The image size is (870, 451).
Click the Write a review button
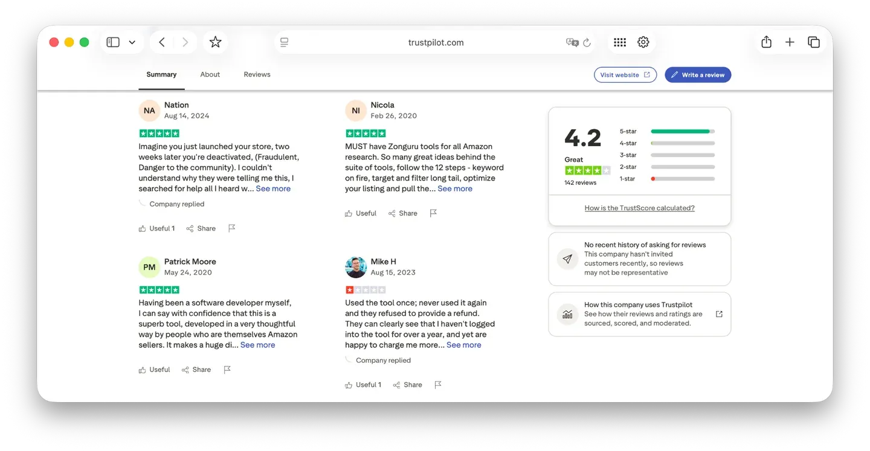698,75
